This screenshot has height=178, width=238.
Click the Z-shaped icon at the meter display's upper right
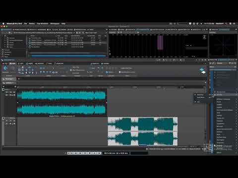(205, 37)
